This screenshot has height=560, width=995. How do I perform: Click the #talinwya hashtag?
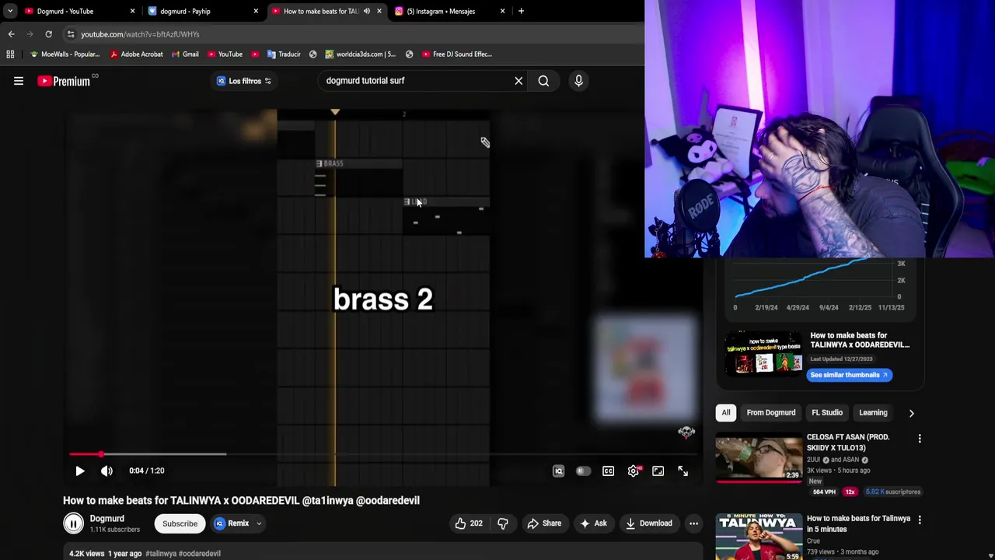[161, 554]
